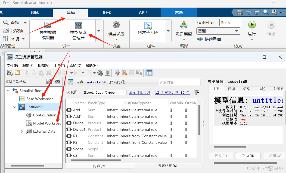This screenshot has width=286, height=173.
Task: Click the orange-boxes list icon in explorer toolbar
Action: (x=125, y=73)
